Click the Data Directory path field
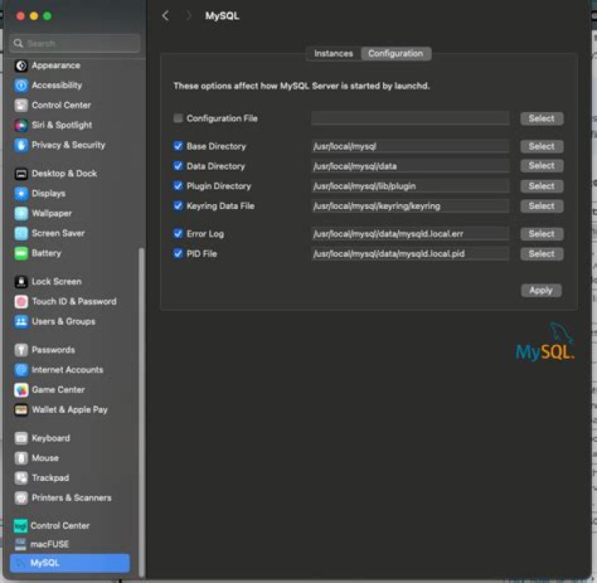 point(410,166)
